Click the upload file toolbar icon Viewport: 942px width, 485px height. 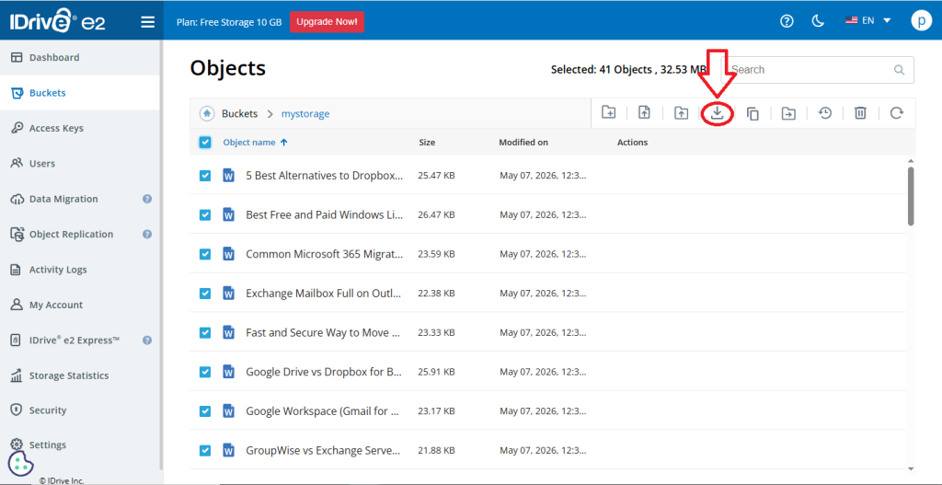tap(645, 112)
